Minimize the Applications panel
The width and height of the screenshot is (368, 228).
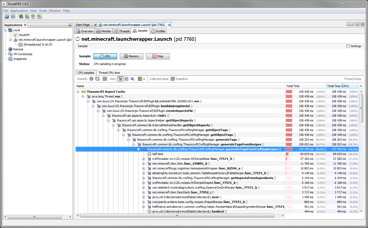coord(70,25)
